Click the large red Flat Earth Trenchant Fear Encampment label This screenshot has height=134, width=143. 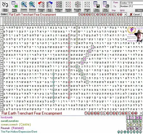pyautogui.click(x=32, y=113)
